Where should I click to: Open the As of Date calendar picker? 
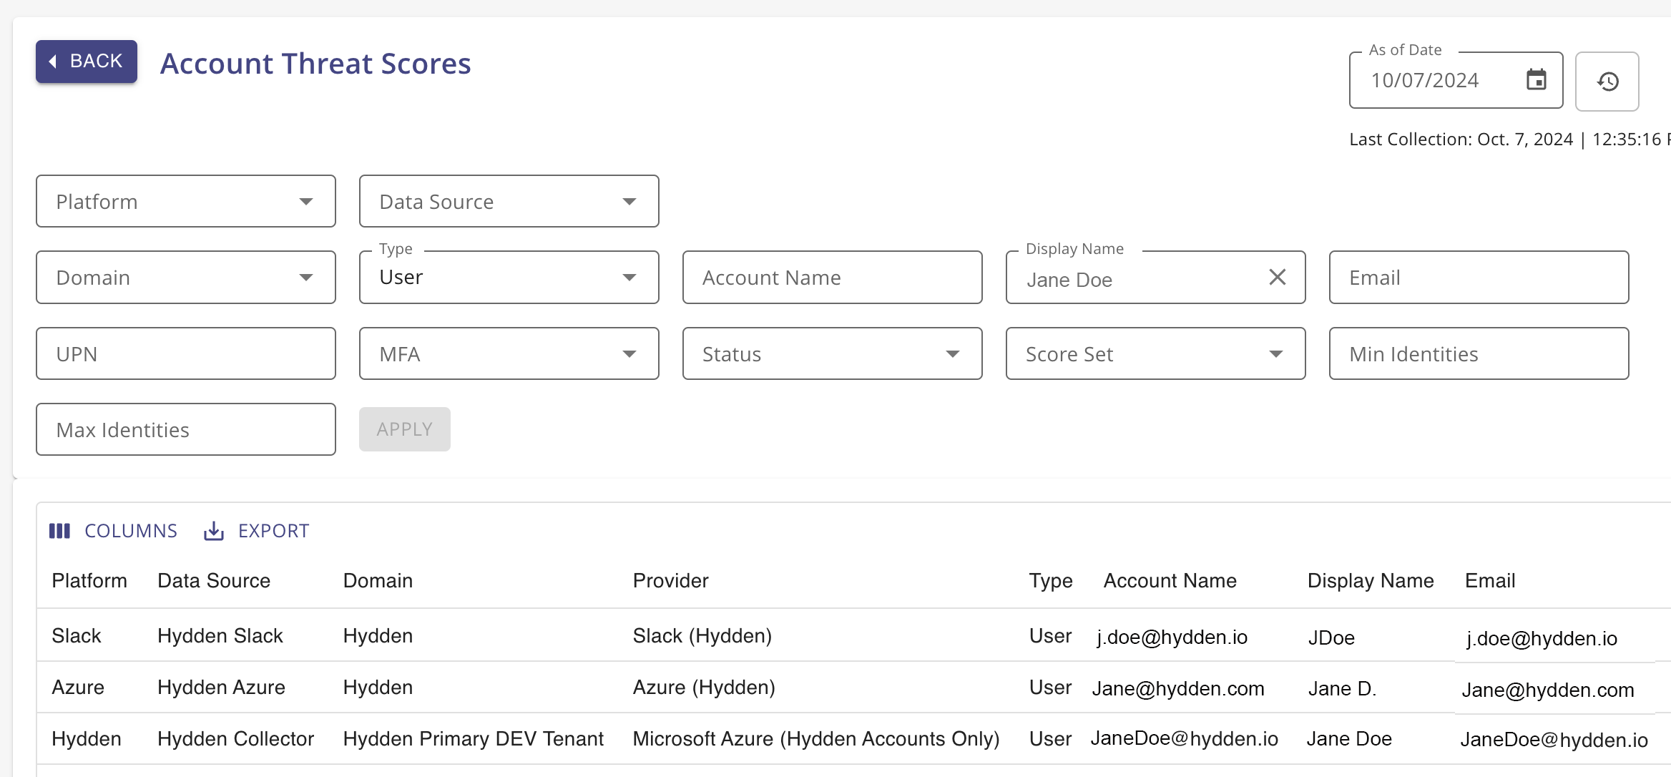[1536, 79]
